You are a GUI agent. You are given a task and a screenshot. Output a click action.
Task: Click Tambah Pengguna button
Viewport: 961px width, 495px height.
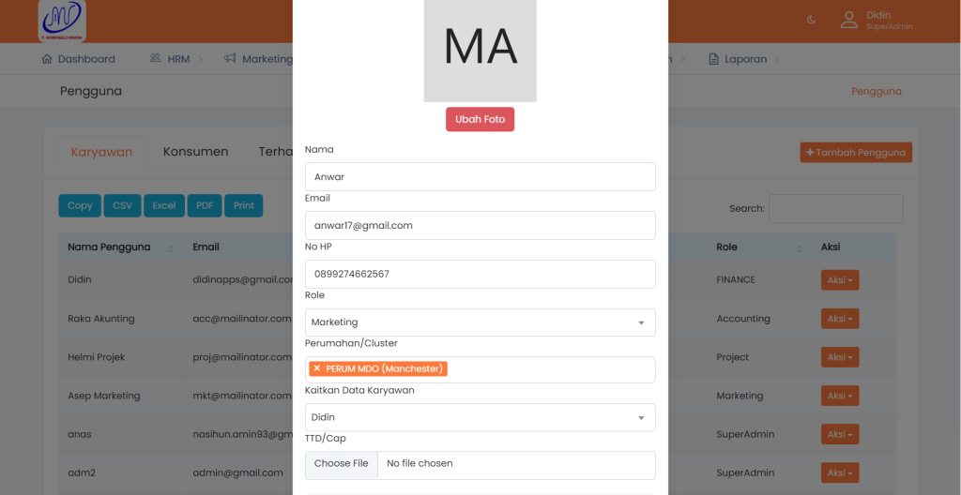pyautogui.click(x=855, y=153)
